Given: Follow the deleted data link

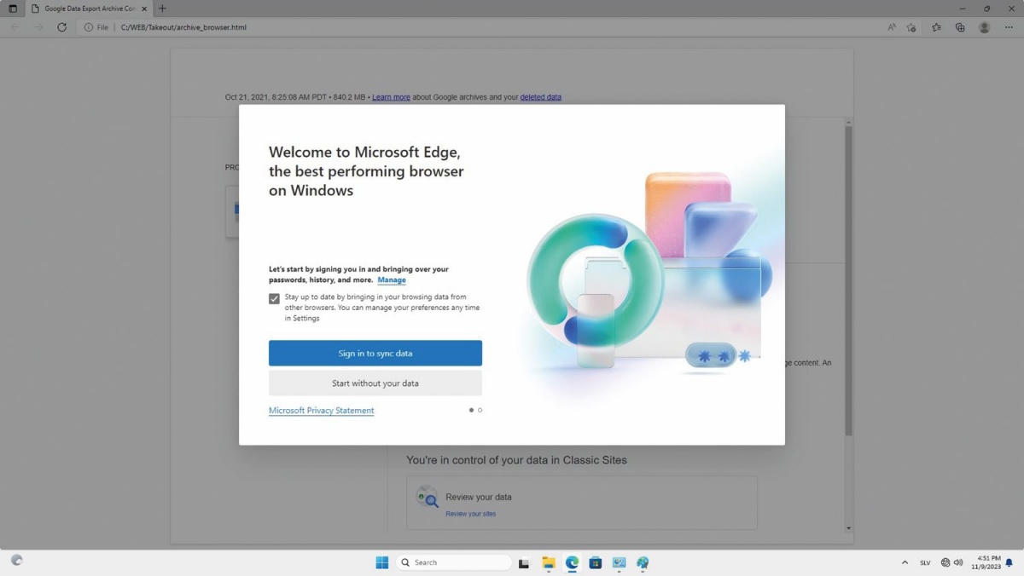Looking at the screenshot, I should [x=541, y=97].
